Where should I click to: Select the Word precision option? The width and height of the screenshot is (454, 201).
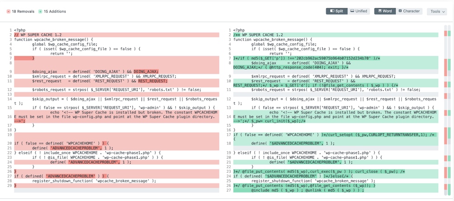[385, 11]
